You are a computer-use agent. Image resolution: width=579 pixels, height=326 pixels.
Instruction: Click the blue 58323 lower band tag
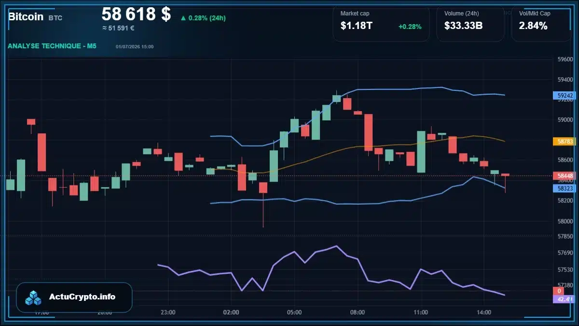(x=564, y=188)
